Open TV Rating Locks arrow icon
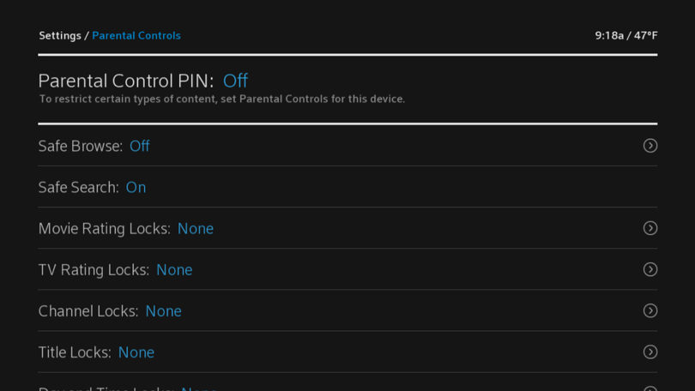 click(x=650, y=269)
